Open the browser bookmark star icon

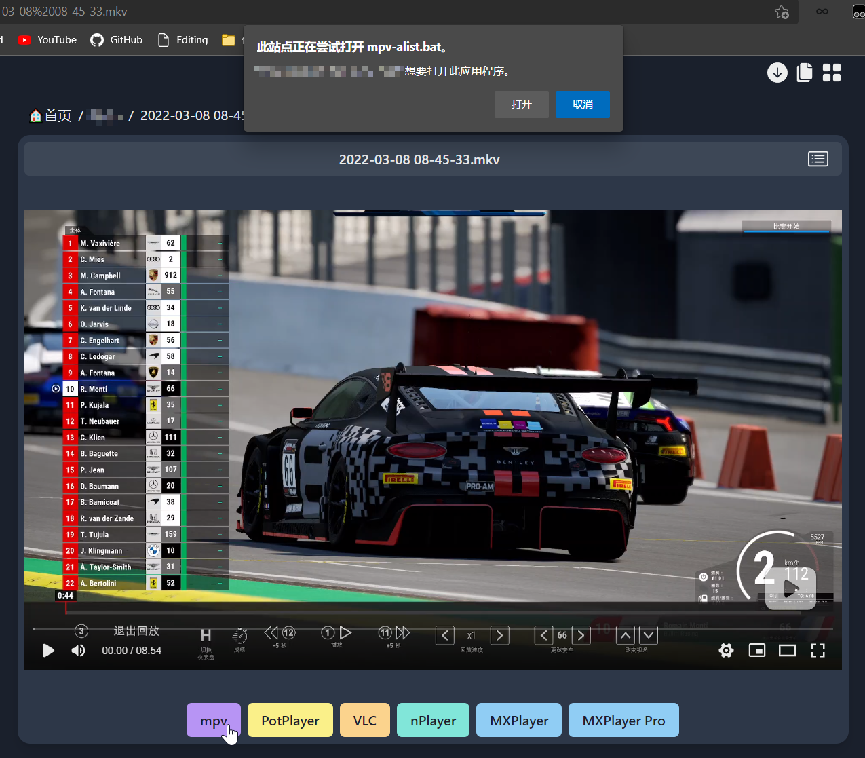coord(782,12)
